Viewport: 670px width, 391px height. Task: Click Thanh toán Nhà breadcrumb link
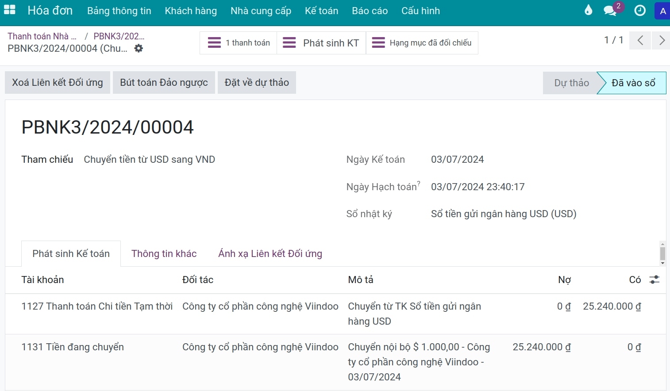click(42, 36)
